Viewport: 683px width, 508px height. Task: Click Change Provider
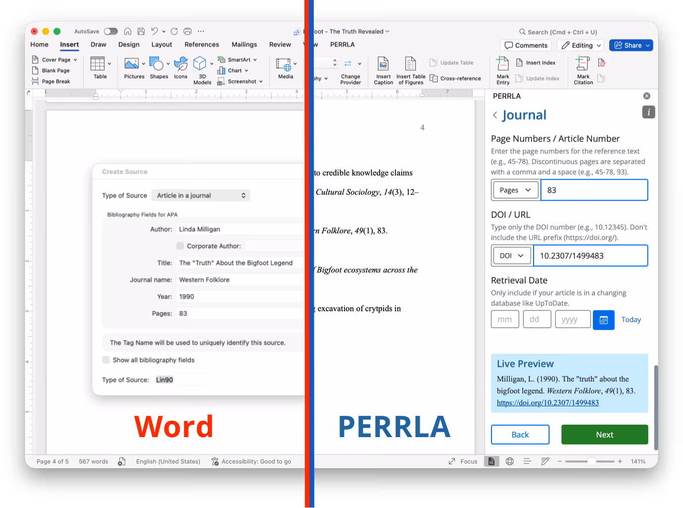pos(350,71)
